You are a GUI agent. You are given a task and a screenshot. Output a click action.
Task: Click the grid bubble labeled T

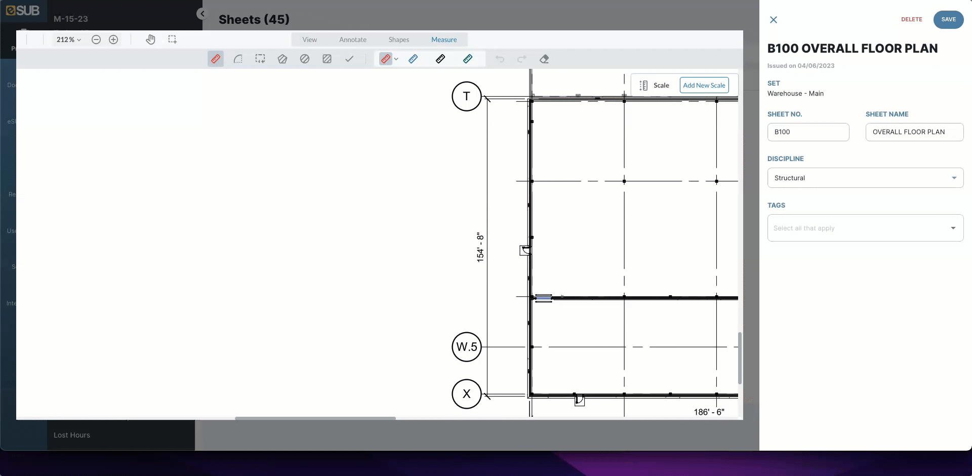(x=466, y=96)
